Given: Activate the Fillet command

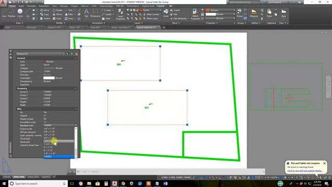Looking at the screenshot, I should (x=69, y=14).
